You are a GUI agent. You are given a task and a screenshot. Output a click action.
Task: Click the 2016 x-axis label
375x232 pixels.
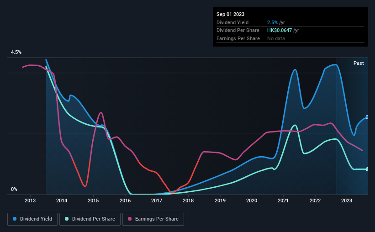point(125,200)
